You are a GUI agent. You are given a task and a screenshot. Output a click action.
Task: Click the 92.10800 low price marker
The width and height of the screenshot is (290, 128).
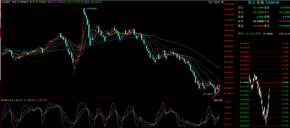coord(208,94)
